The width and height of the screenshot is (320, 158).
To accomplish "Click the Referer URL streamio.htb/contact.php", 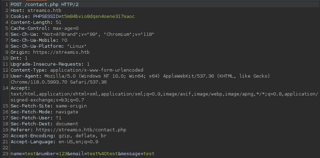I will (81, 130).
